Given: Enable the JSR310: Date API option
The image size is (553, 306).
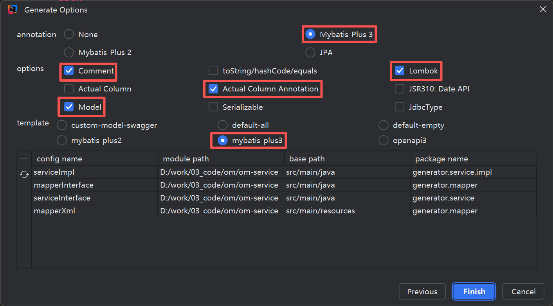Looking at the screenshot, I should pos(400,89).
